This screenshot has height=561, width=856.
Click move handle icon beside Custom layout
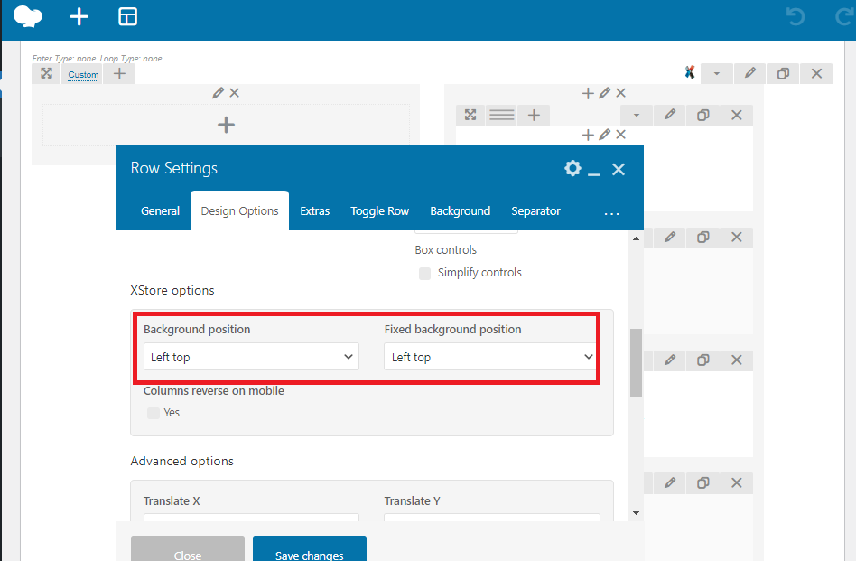coord(46,73)
